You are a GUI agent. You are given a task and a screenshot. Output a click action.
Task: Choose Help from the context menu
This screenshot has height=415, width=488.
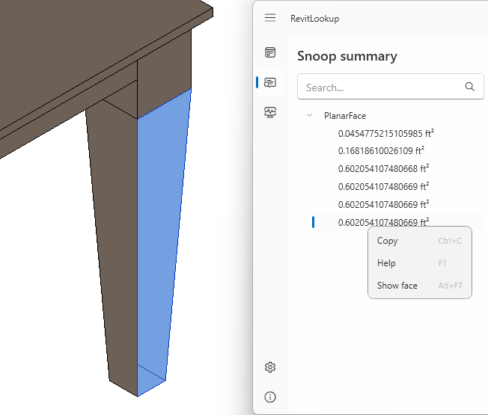click(x=386, y=263)
